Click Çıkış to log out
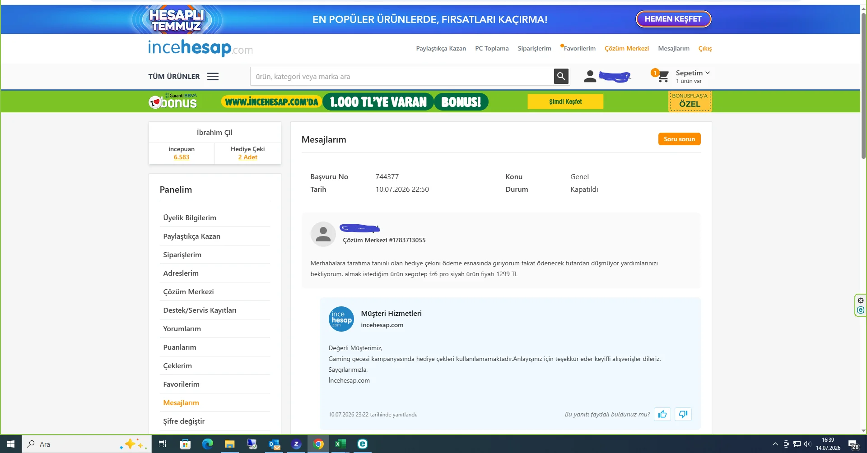867x453 pixels. pyautogui.click(x=705, y=48)
